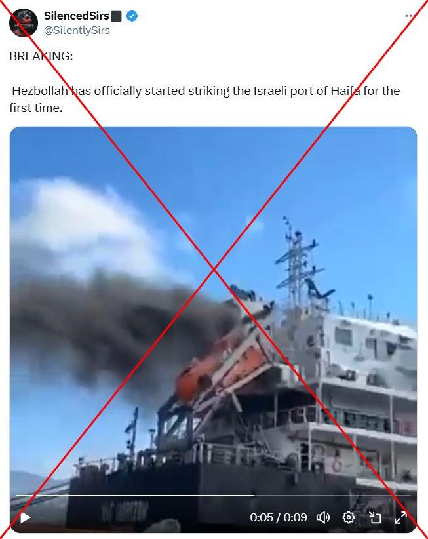Viewport: 428px width, 539px height.
Task: Open the three-dot more options menu
Action: click(410, 16)
